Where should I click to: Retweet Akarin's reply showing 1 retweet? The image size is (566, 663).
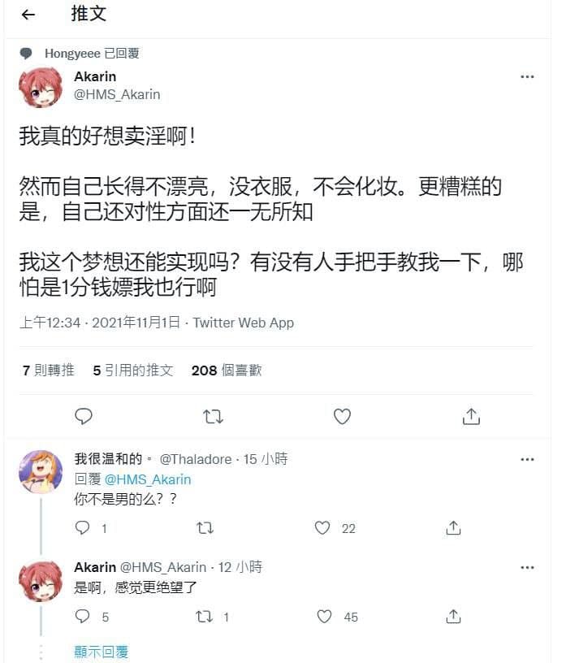pos(205,617)
